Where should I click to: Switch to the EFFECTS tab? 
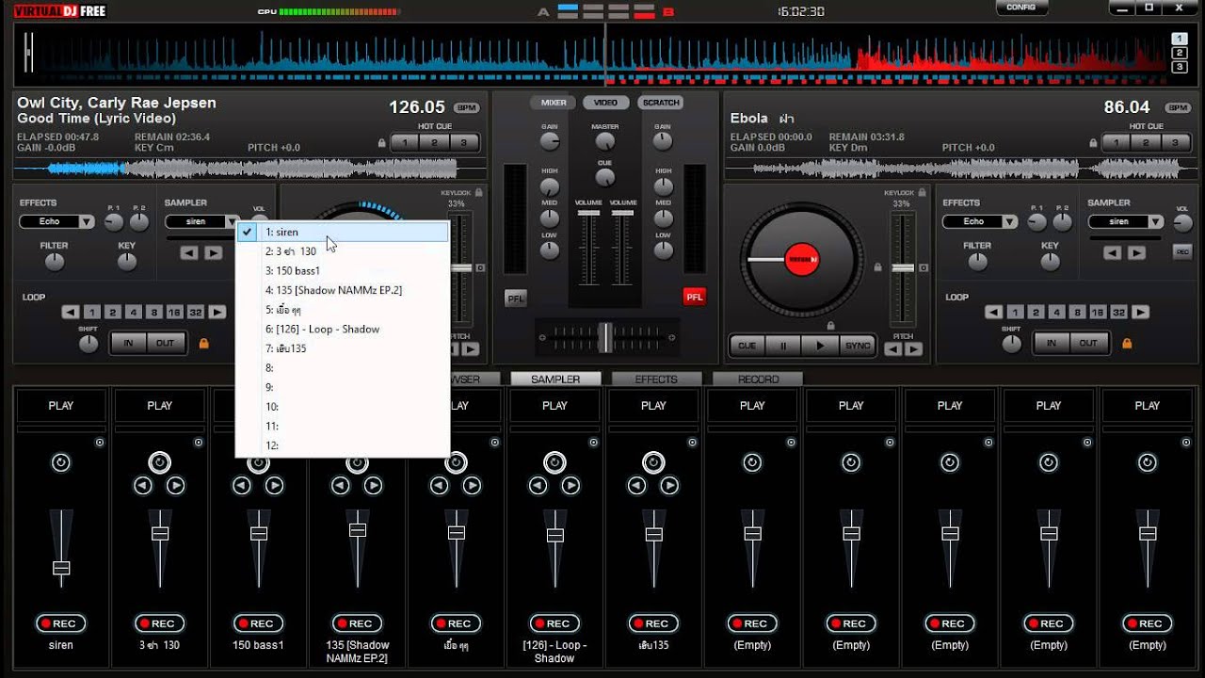(656, 379)
